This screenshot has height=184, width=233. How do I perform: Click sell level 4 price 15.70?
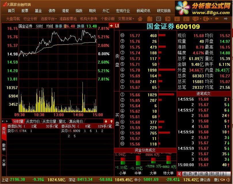pyautogui.click(x=135, y=70)
